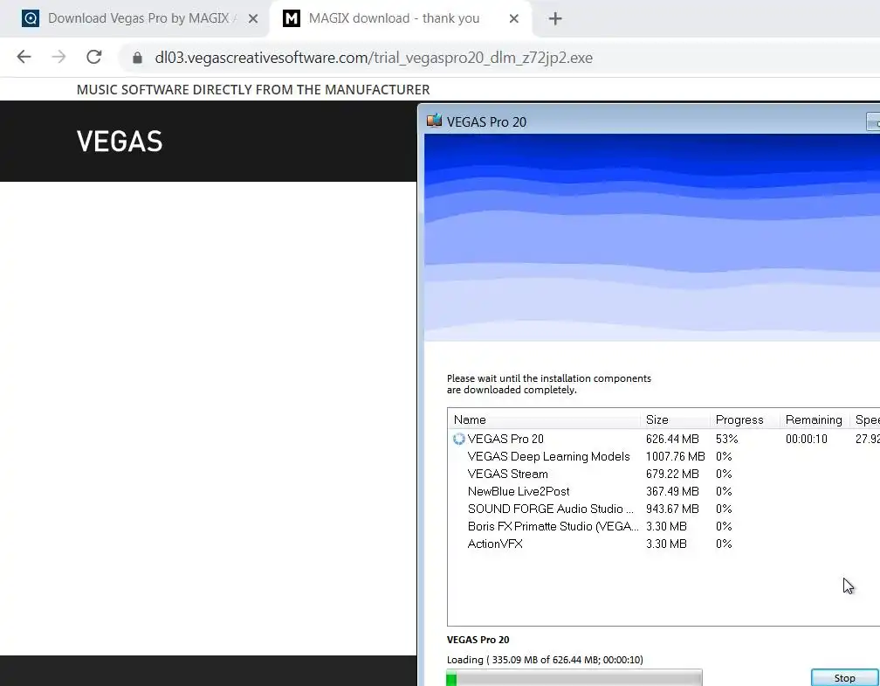The height and width of the screenshot is (686, 880).
Task: Select Boris FX Primatte Studio row
Action: tap(663, 526)
